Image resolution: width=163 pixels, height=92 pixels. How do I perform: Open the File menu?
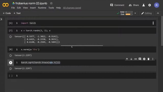(13, 8)
